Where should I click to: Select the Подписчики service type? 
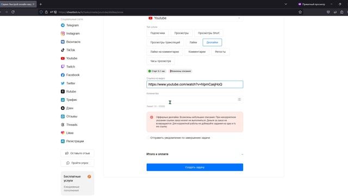(158, 33)
